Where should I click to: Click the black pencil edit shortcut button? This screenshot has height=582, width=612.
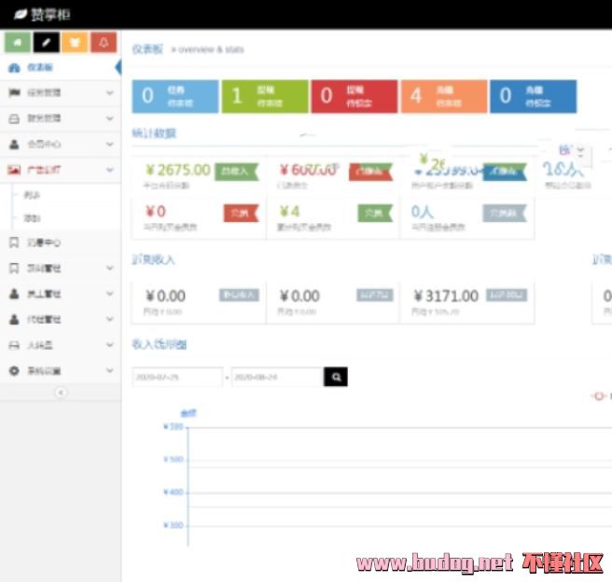[x=47, y=42]
